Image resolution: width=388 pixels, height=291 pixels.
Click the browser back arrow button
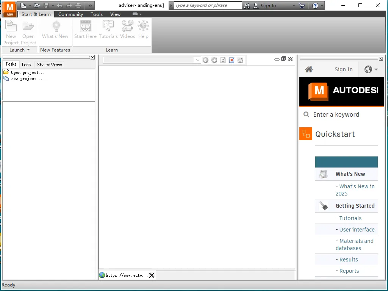point(205,60)
